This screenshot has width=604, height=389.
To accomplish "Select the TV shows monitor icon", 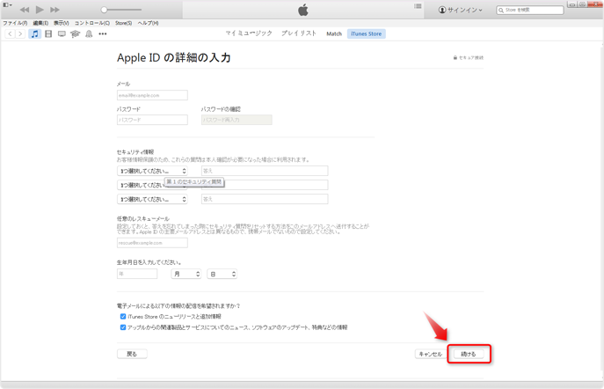I will (x=62, y=34).
